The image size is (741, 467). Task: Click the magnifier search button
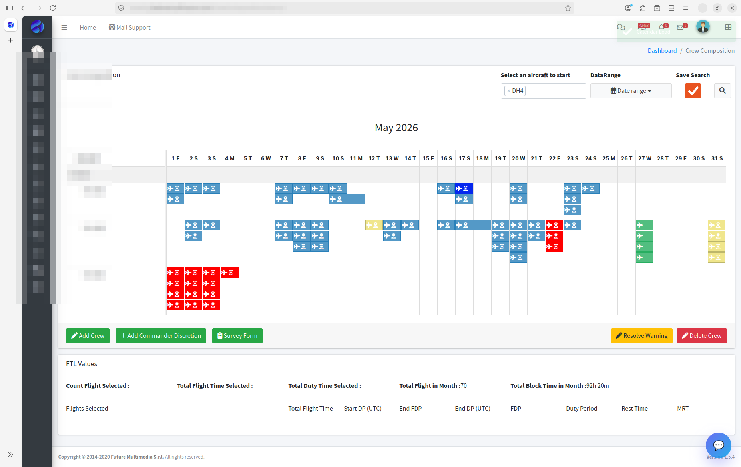pyautogui.click(x=722, y=91)
